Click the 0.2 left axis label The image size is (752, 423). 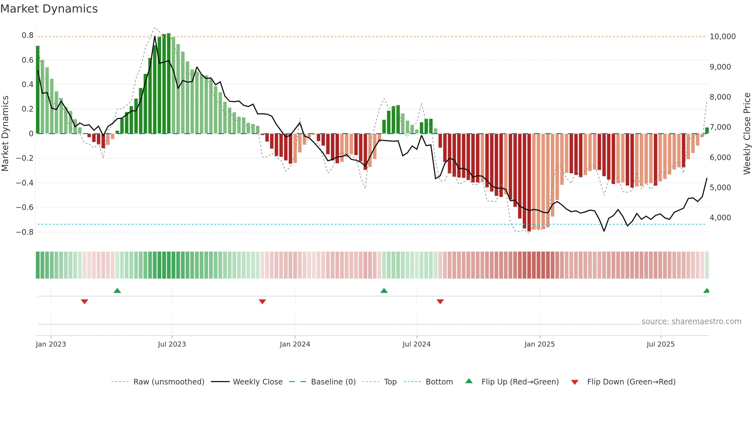28,109
